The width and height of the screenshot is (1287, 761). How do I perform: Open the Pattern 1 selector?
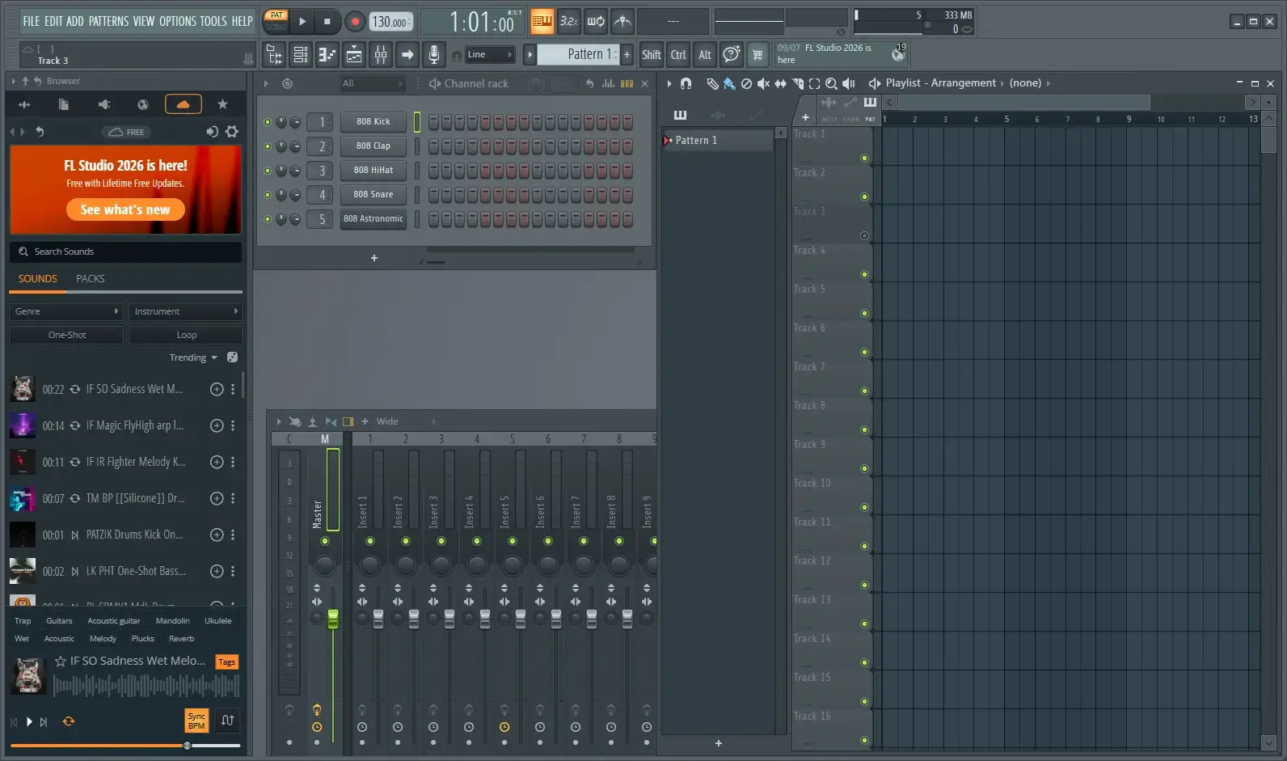pos(579,54)
